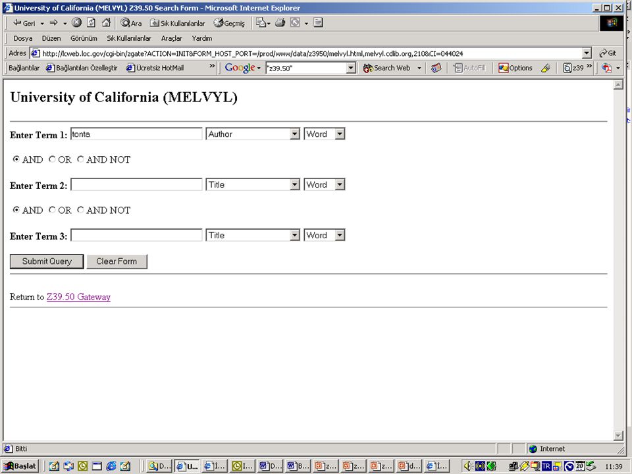Click the Geri back arrow button

coord(24,23)
